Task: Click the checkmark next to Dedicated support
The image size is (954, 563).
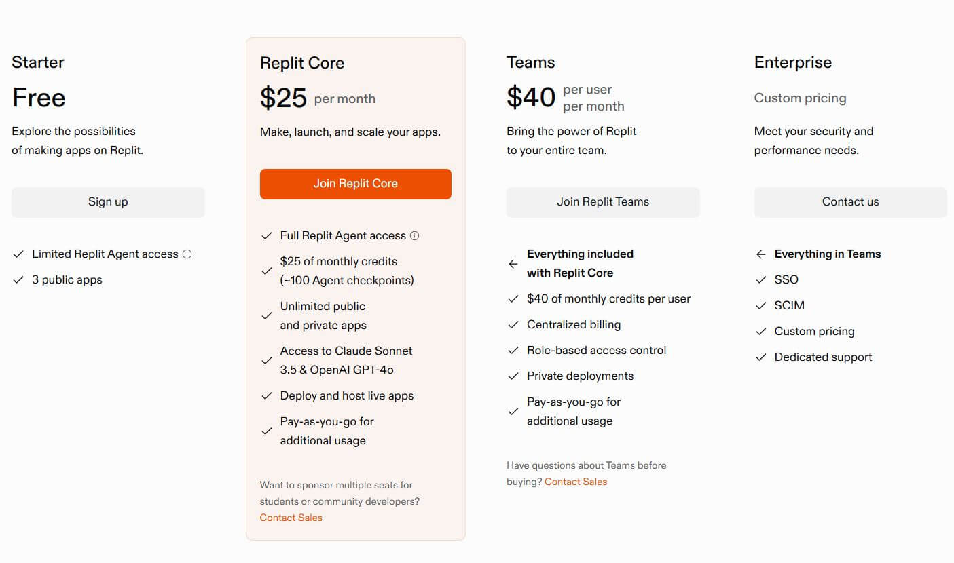Action: pos(760,357)
